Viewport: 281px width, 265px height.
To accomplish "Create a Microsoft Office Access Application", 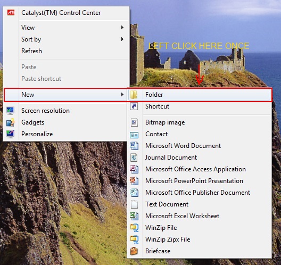I will point(199,169).
